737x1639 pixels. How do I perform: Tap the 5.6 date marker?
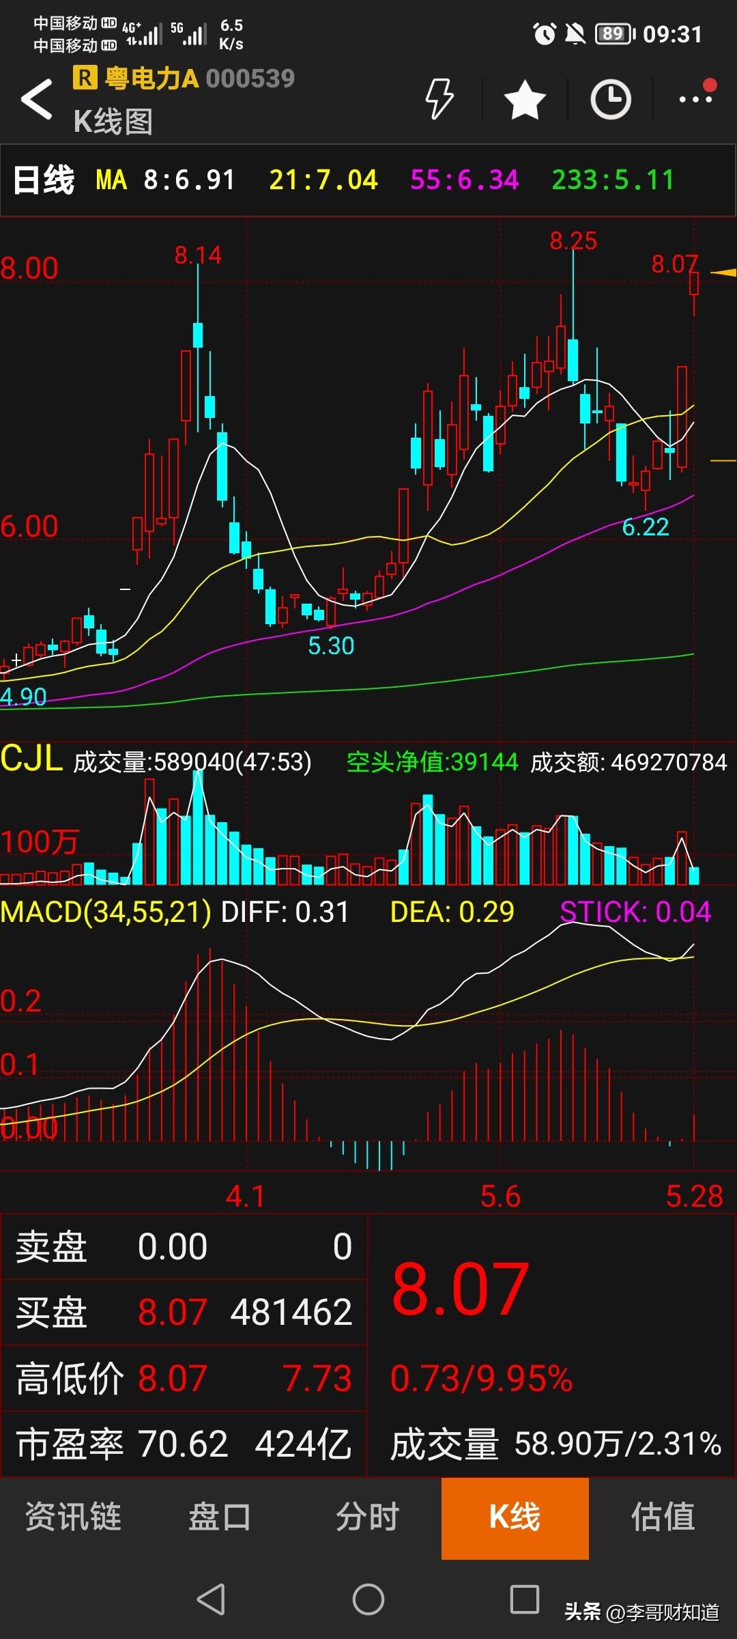click(500, 1196)
